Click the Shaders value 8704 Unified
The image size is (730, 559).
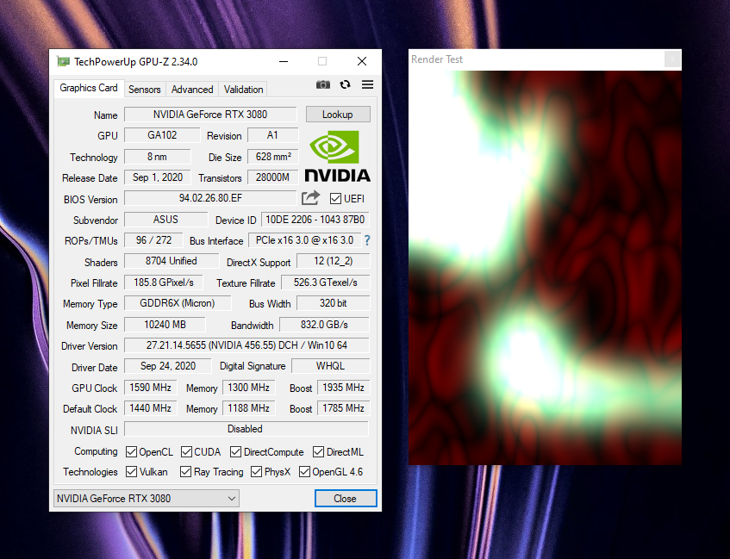tap(172, 261)
